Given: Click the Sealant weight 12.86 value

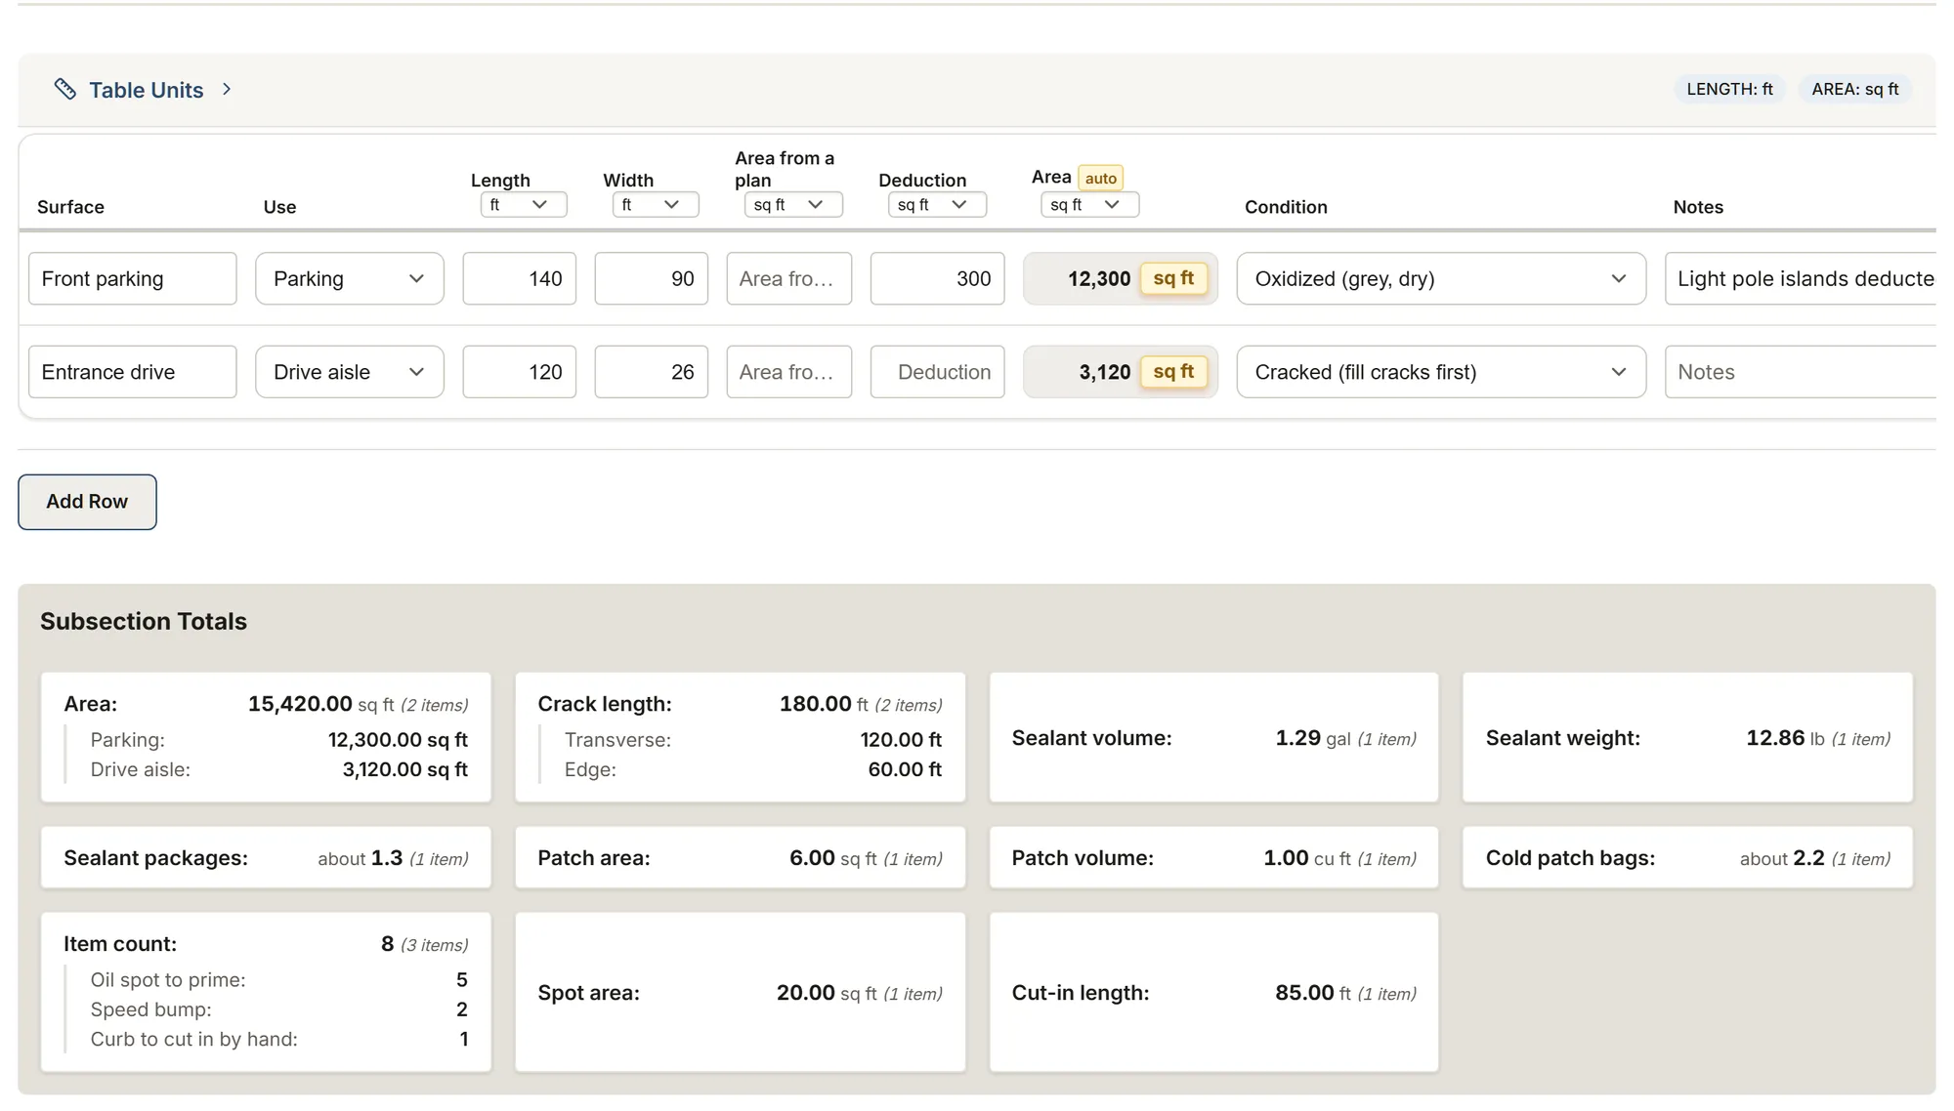Looking at the screenshot, I should point(1775,738).
